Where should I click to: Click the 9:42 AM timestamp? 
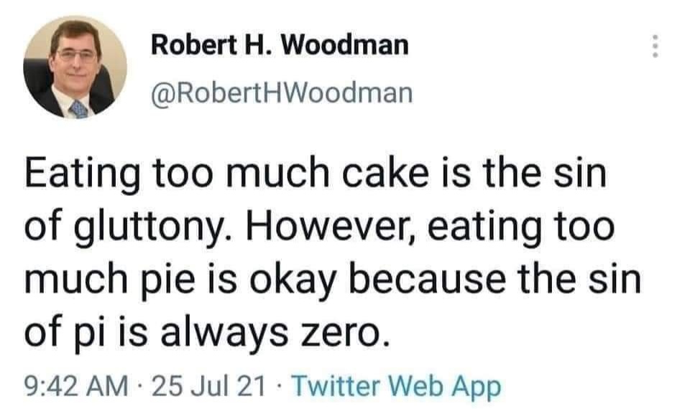point(71,388)
